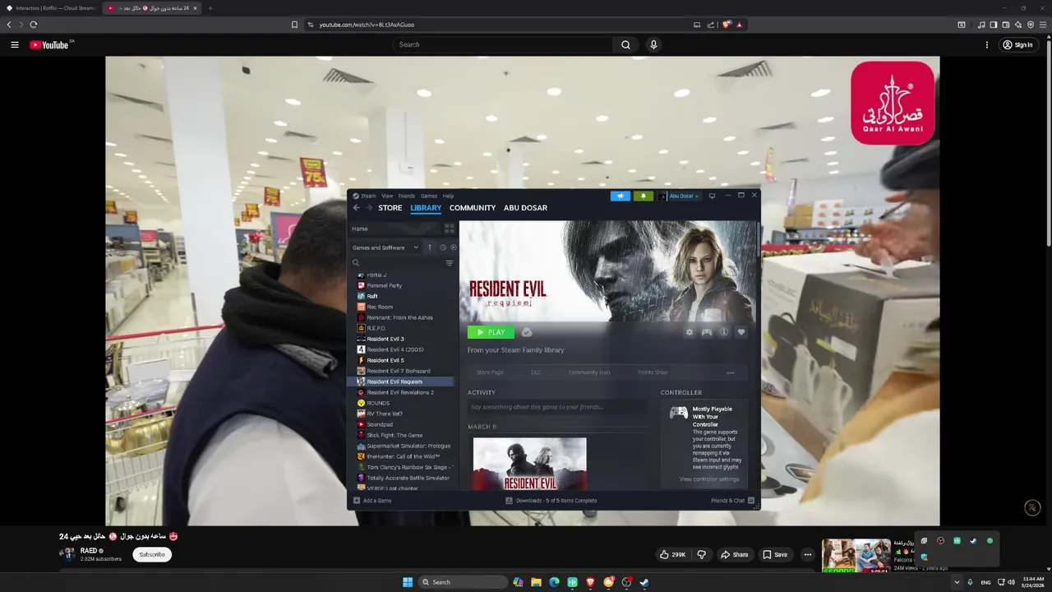The width and height of the screenshot is (1052, 592).
Task: Switch to the COMMUNITY tab
Action: 473,208
